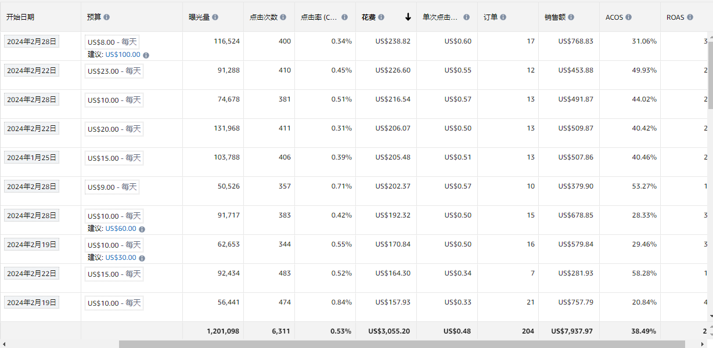This screenshot has height=348, width=713.
Task: Click info icon after suggested US$100.00 budget
Action: coord(146,55)
